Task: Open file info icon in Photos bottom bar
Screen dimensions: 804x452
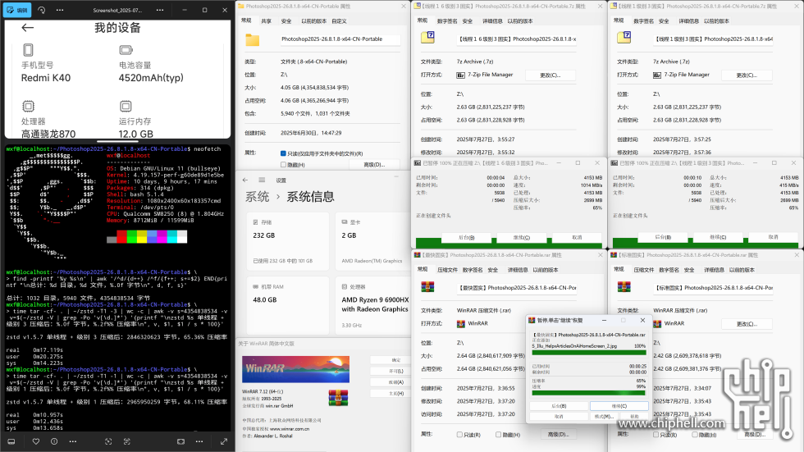Action: point(54,441)
